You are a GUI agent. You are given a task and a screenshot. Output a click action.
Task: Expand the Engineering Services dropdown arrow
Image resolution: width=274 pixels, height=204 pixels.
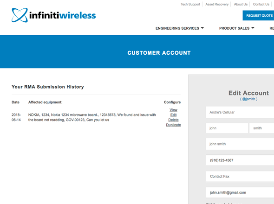[202, 28]
